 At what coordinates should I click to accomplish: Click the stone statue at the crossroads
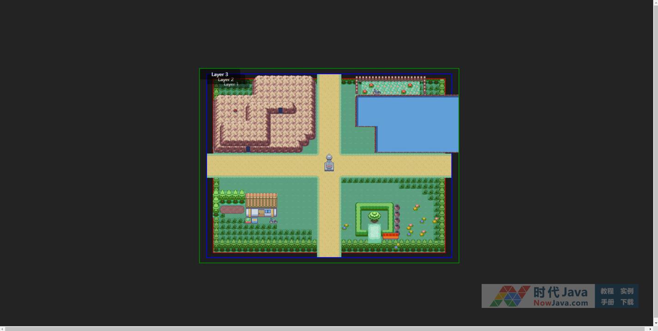tap(329, 162)
